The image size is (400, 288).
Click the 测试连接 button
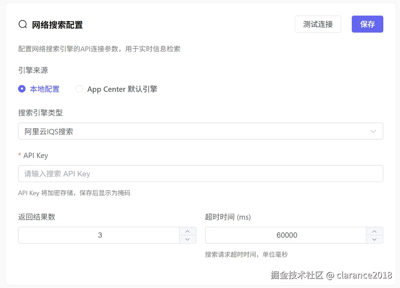[x=318, y=24]
